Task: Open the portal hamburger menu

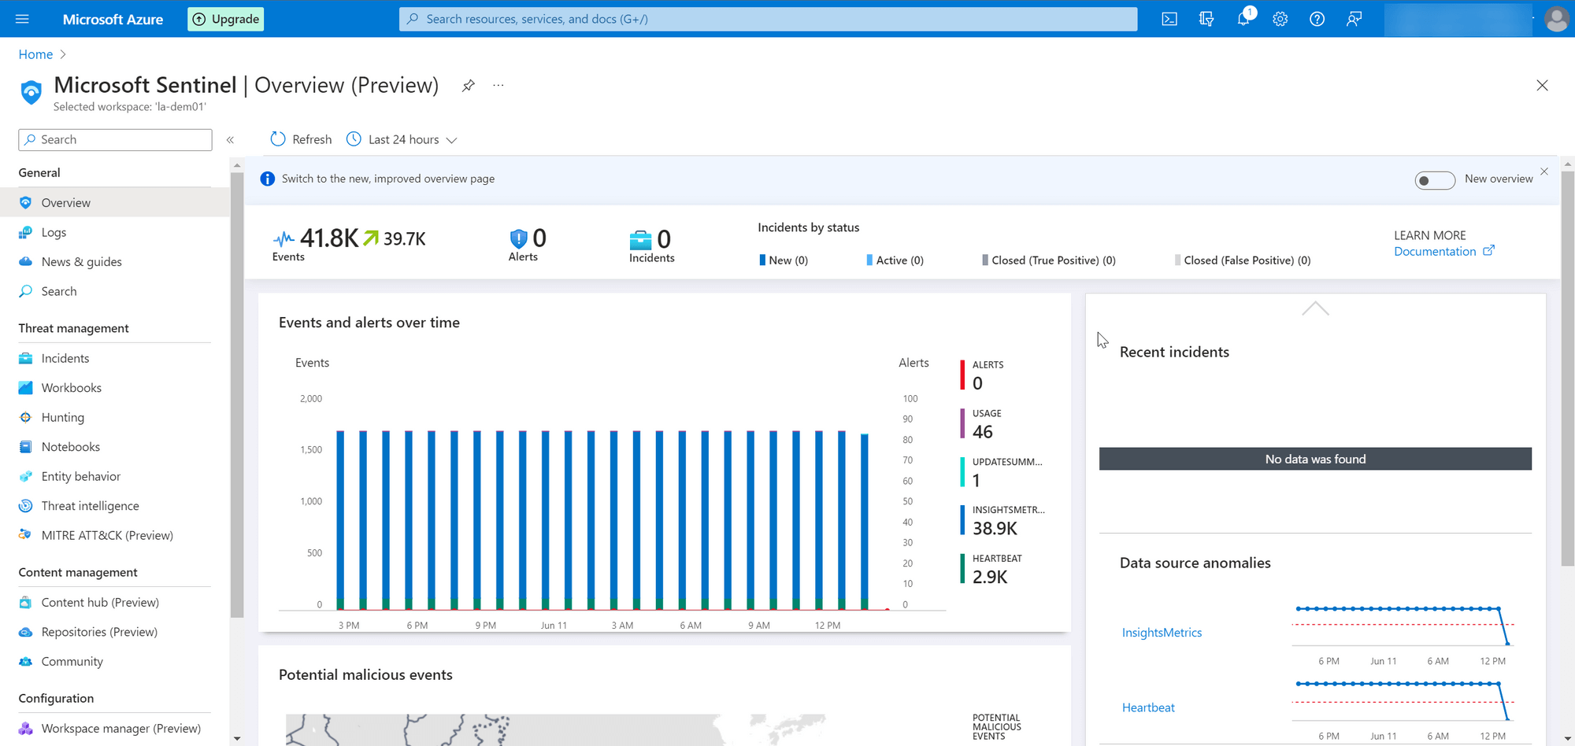Action: tap(22, 19)
